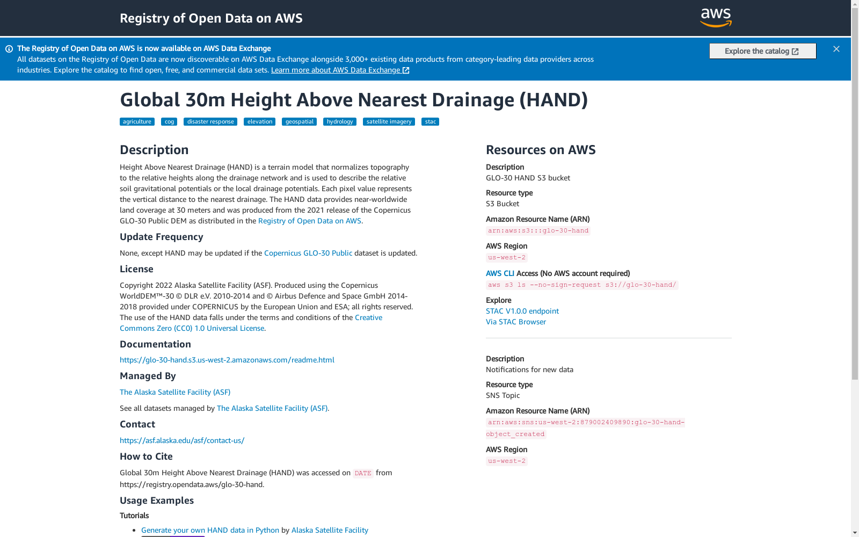Visit The Alaska Satellite Facility link under Managed By

(175, 392)
